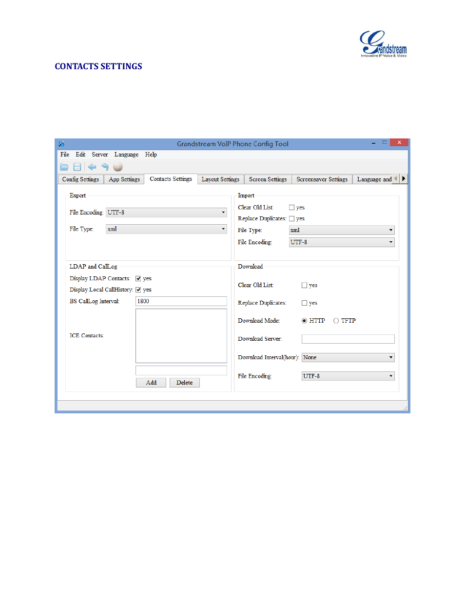The width and height of the screenshot is (465, 602).
Task: Open the Language menu
Action: (126, 155)
